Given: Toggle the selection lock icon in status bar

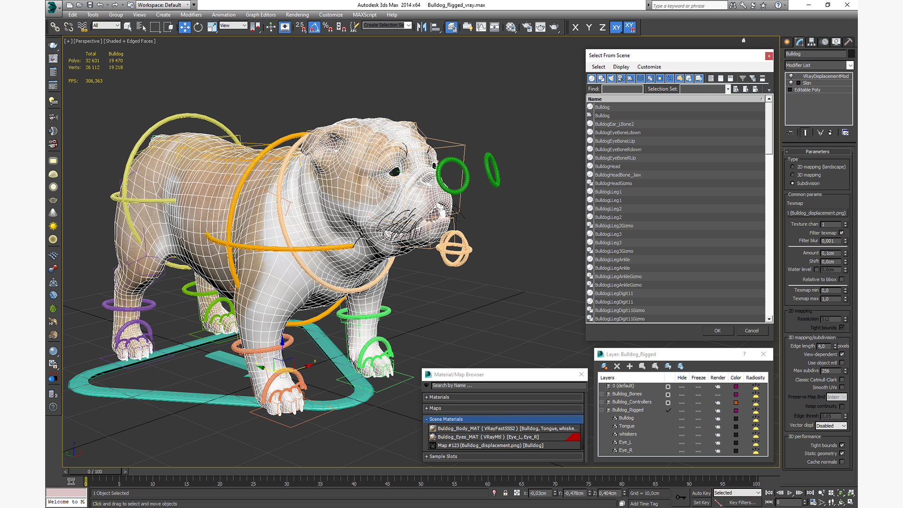Looking at the screenshot, I should [x=506, y=493].
